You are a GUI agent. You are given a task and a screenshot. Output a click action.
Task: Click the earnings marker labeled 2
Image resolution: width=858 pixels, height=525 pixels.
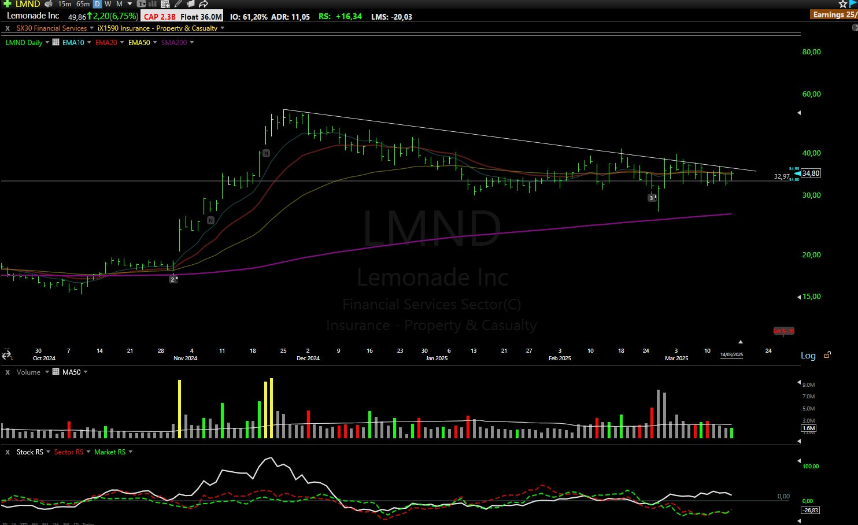(x=173, y=279)
